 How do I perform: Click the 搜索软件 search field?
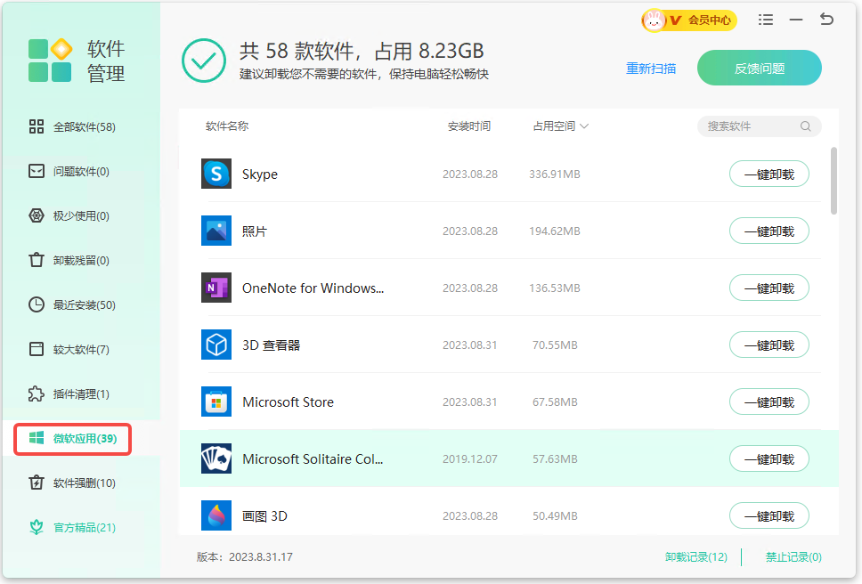760,126
